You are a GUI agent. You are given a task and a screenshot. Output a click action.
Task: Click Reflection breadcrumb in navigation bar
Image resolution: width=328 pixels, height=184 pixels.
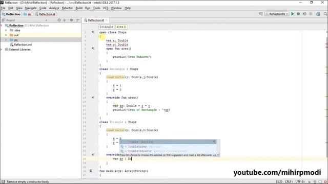pos(11,14)
